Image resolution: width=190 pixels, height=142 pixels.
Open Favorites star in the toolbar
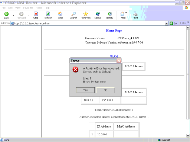point(86,14)
